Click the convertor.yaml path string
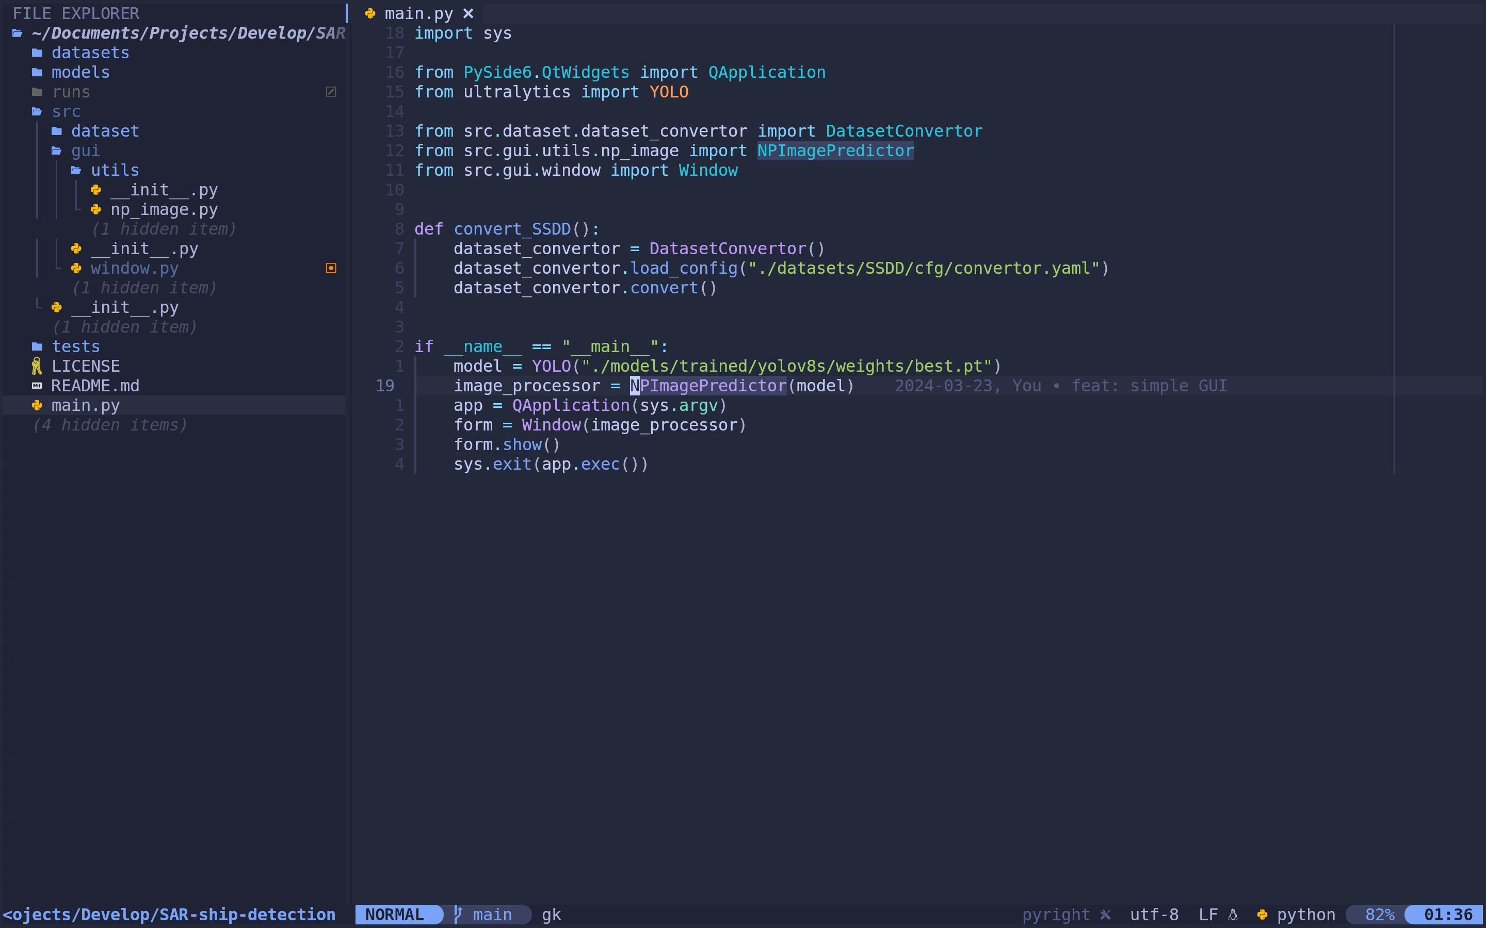 point(924,268)
